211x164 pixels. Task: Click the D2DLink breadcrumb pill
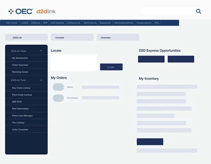coord(27,37)
